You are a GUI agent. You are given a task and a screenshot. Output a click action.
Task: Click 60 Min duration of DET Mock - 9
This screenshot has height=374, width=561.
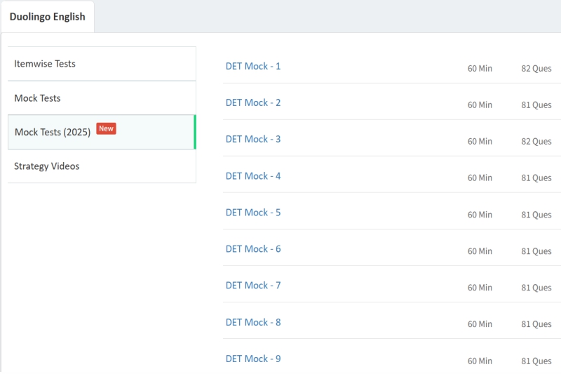coord(480,361)
